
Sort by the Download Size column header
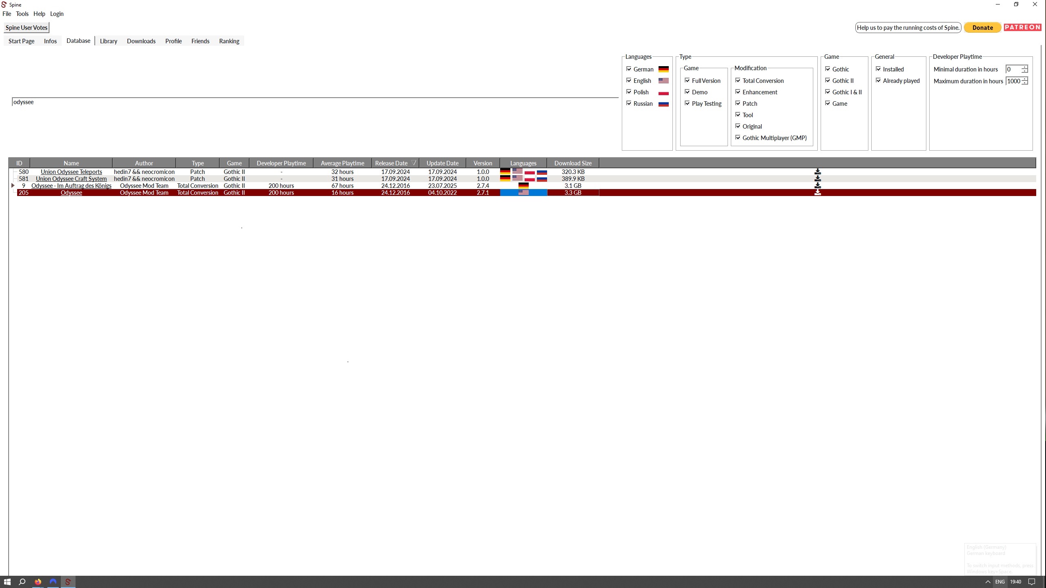[573, 163]
